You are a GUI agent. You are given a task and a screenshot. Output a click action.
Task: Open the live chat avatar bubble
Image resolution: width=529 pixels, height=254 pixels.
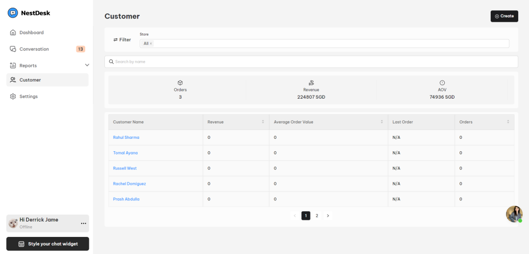(514, 214)
